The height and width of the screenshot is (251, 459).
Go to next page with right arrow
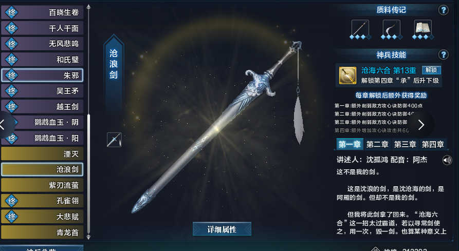point(421,125)
